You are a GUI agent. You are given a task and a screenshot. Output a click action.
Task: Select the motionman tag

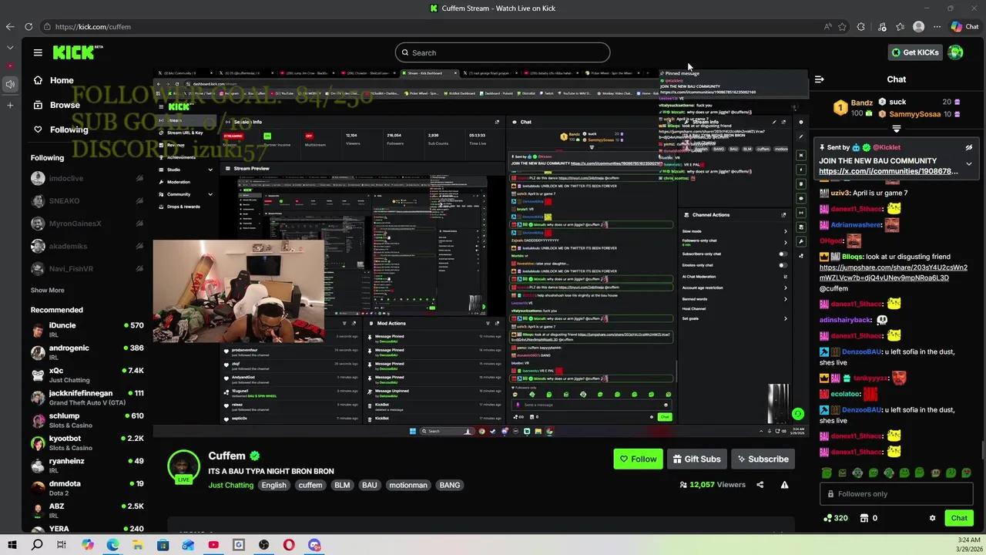408,485
